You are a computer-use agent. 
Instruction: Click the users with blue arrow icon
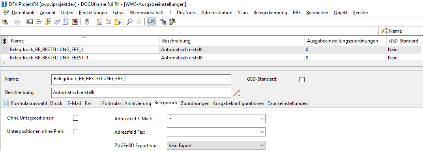163,22
